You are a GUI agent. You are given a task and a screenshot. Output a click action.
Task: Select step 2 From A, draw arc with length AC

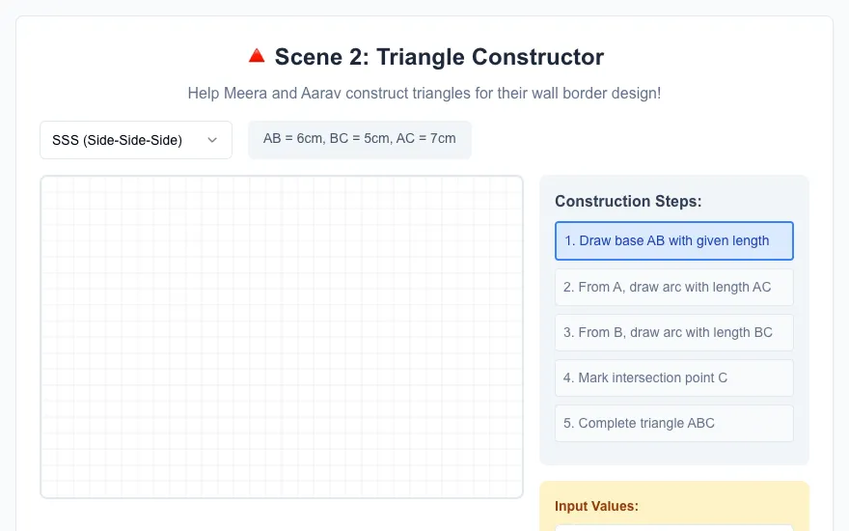(674, 287)
